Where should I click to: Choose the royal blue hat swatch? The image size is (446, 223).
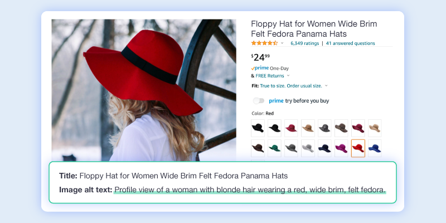pos(375,148)
